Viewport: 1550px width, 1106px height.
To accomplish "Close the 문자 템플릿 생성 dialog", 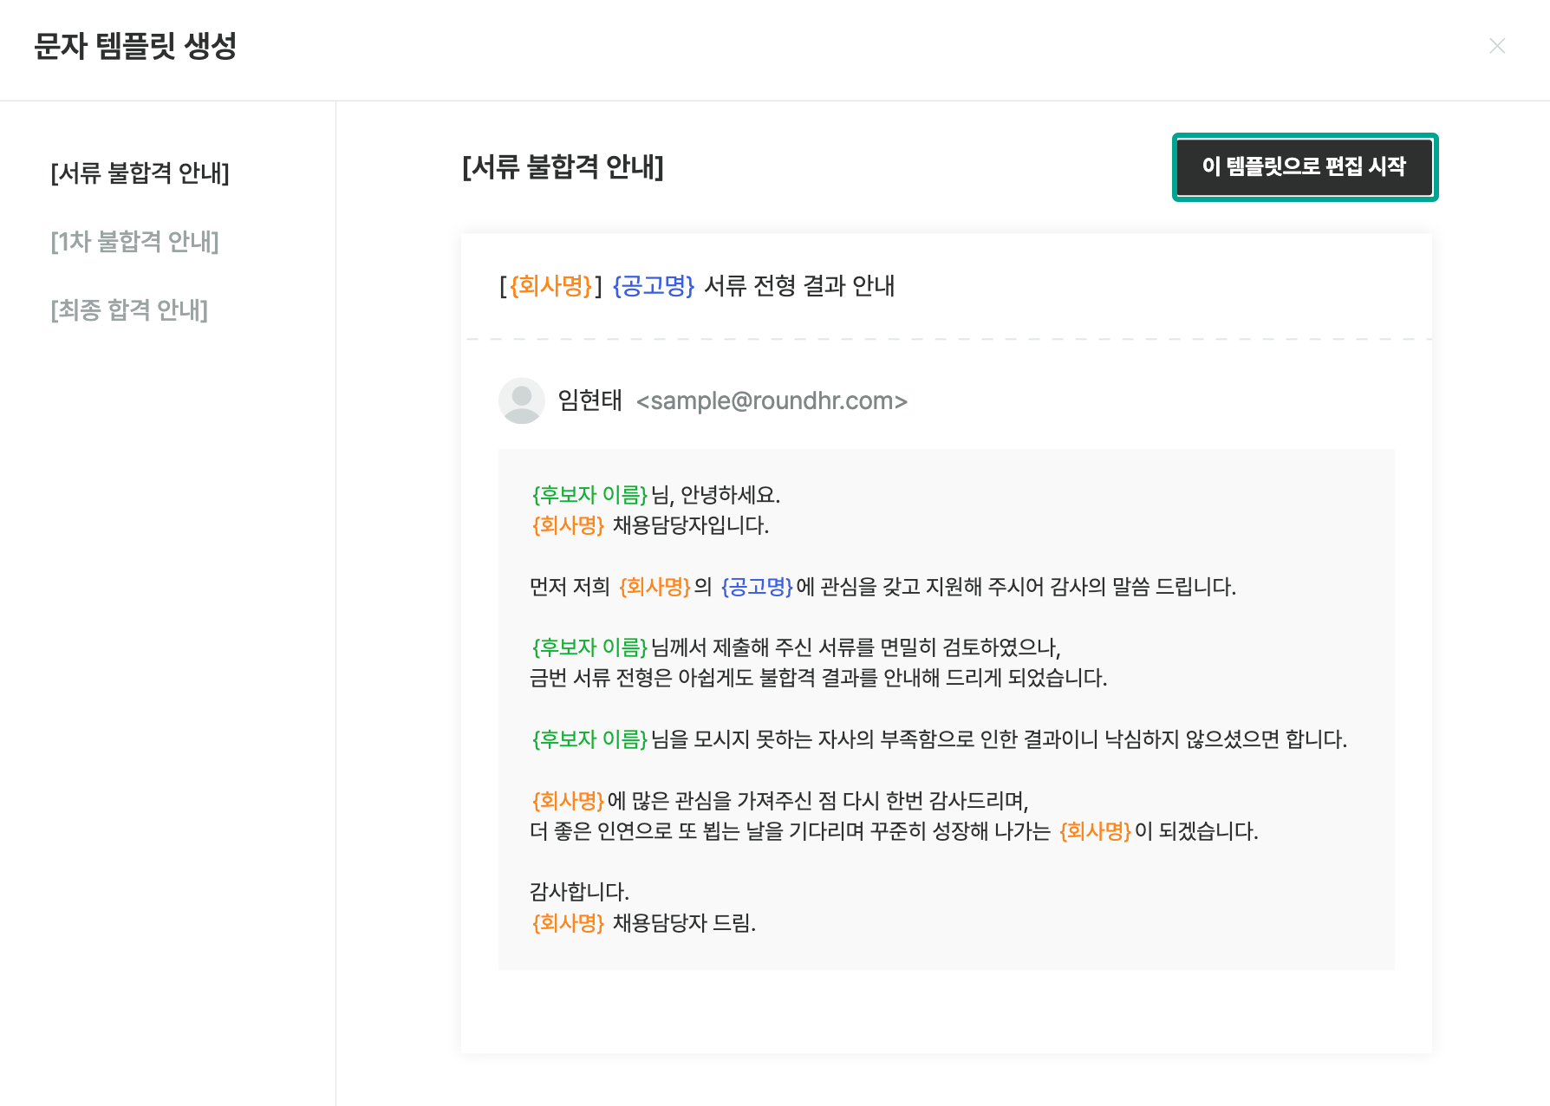I will point(1496,46).
